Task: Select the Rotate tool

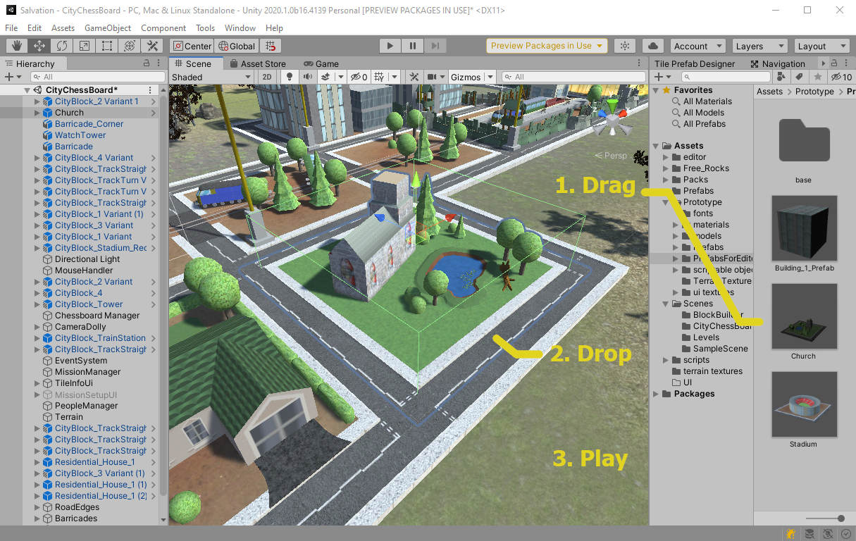Action: [x=62, y=46]
